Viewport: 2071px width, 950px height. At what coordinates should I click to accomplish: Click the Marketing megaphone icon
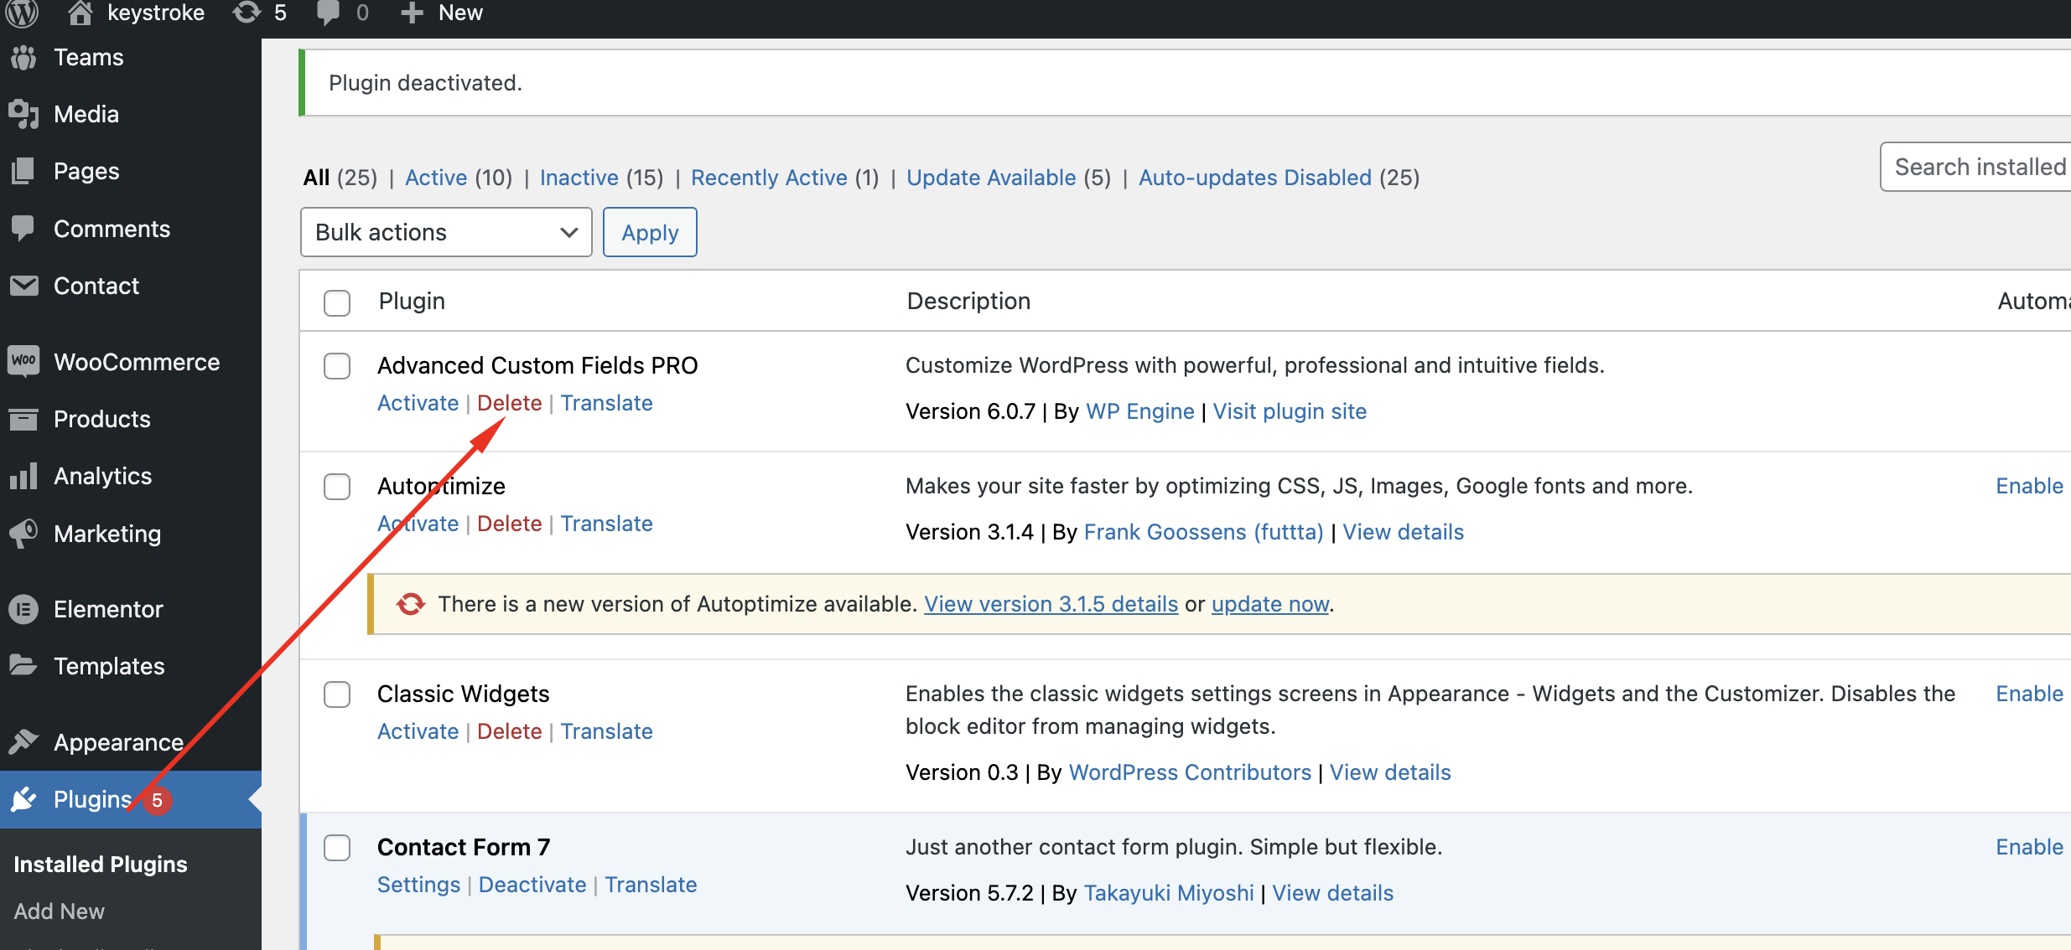23,534
